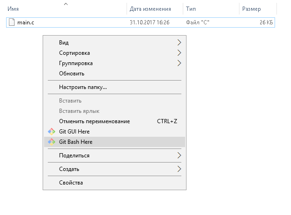The width and height of the screenshot is (291, 215).
Task: Launch Git Bash Here
Action: click(x=76, y=142)
